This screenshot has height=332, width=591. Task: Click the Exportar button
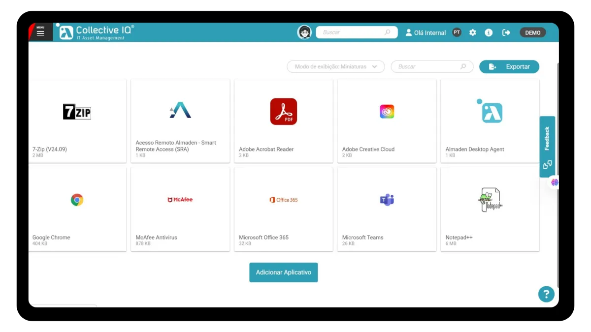pyautogui.click(x=509, y=66)
